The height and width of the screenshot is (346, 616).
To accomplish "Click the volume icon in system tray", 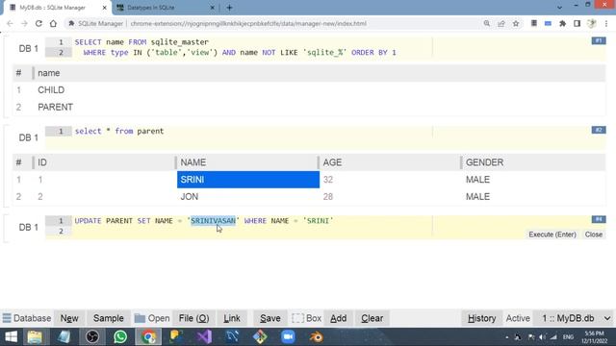I will tap(543, 337).
